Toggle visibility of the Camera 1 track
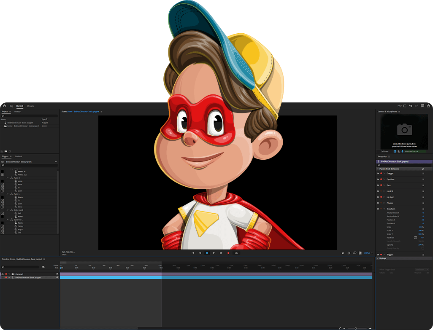The image size is (433, 330). [3, 274]
